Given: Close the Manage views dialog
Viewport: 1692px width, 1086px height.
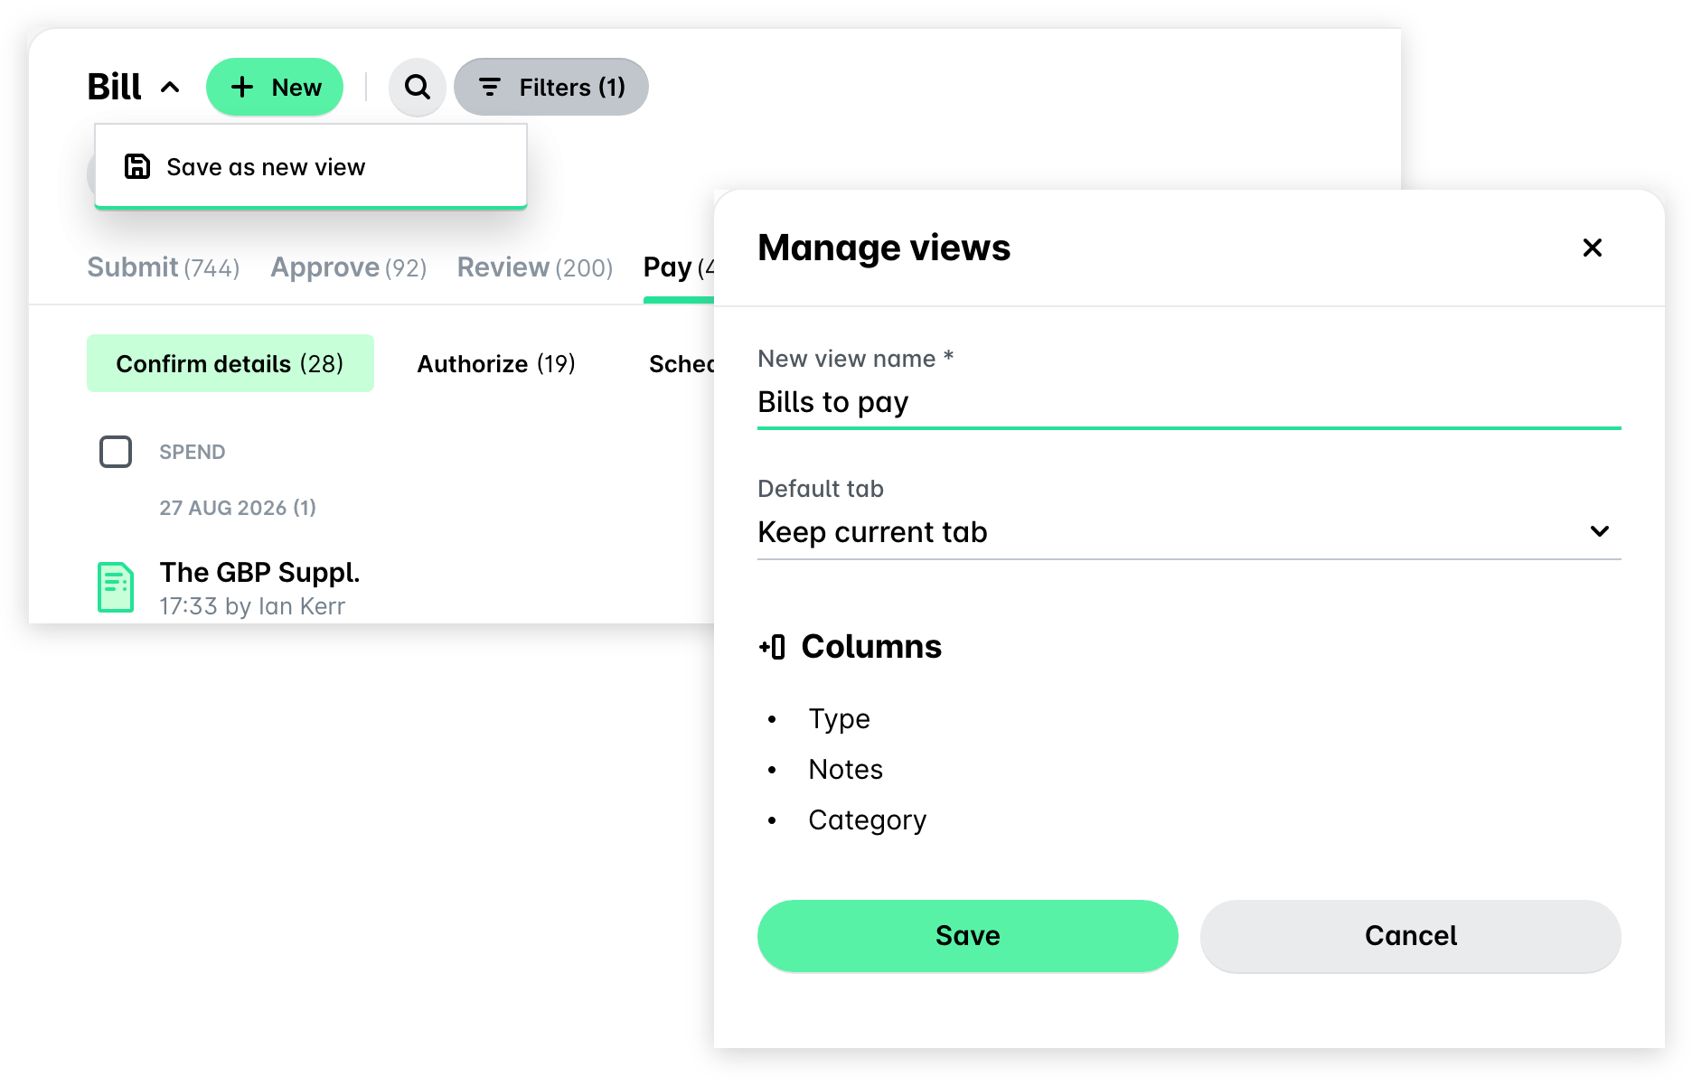Looking at the screenshot, I should point(1593,248).
